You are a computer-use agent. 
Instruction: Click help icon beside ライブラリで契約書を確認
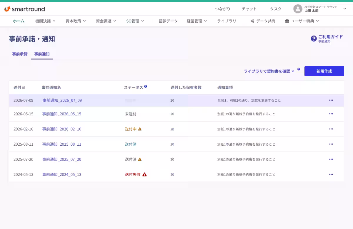click(299, 69)
